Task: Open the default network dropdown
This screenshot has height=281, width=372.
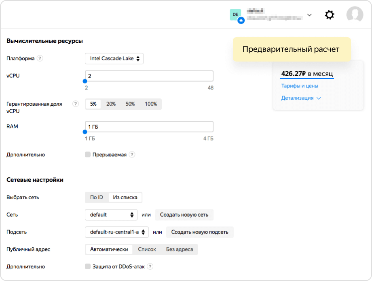Action: coord(111,215)
